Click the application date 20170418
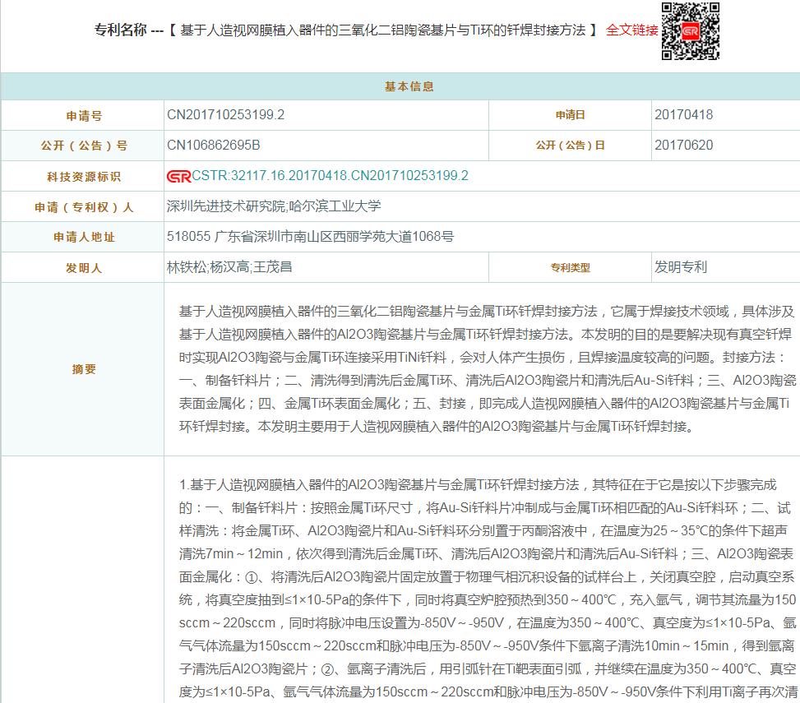Screen dimensions: 800x703 coord(683,115)
